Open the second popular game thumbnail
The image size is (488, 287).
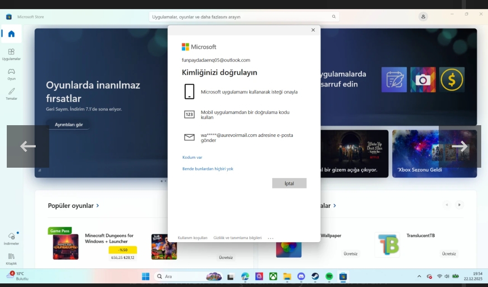point(164,246)
